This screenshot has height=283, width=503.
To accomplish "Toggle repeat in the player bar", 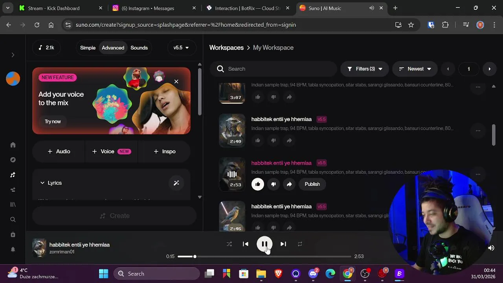I will point(300,244).
